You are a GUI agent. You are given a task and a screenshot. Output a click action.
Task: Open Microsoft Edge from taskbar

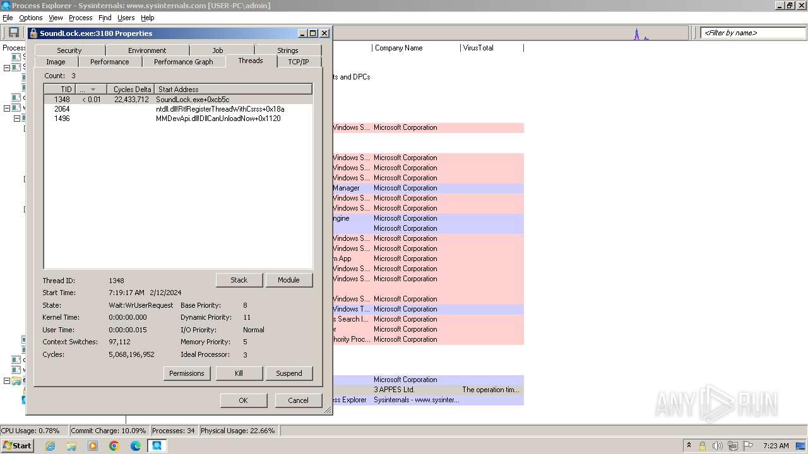tap(136, 446)
